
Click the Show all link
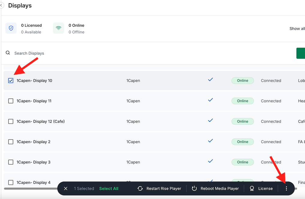297,28
